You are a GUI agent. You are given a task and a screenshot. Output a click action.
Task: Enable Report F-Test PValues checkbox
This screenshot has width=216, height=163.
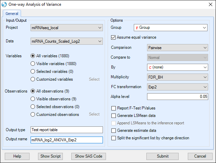tap(113, 108)
